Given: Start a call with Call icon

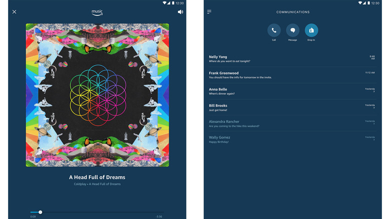Looking at the screenshot, I should [x=274, y=30].
